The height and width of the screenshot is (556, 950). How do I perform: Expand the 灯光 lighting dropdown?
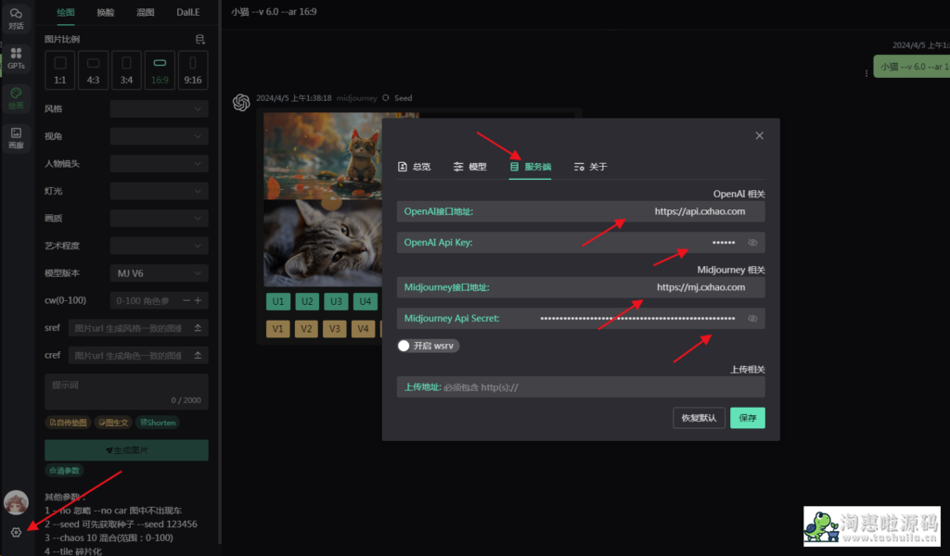tap(160, 191)
